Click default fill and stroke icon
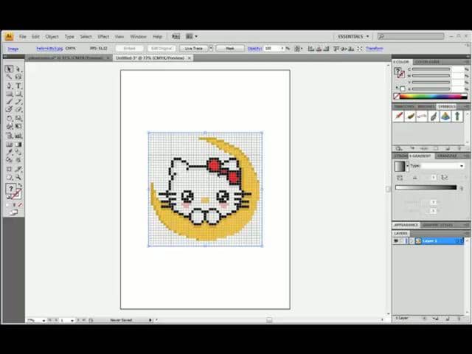 pos(8,197)
